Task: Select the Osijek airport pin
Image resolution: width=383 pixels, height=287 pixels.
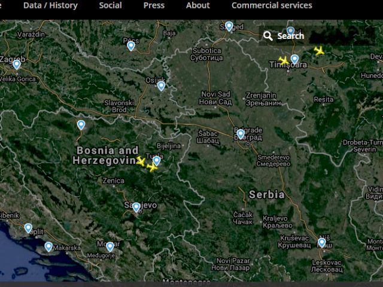Action: pos(161,86)
